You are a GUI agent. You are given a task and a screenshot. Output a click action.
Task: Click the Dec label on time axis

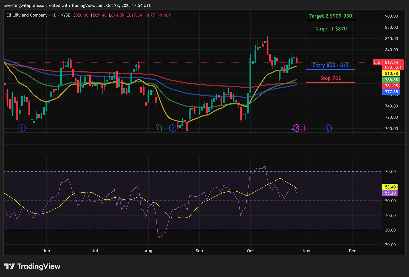click(x=352, y=251)
